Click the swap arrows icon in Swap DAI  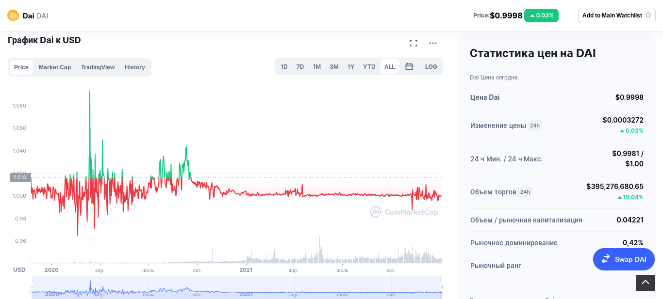click(x=606, y=259)
